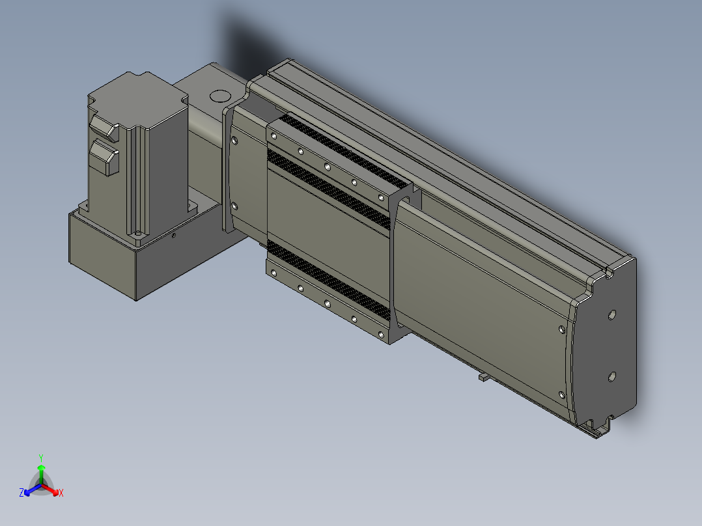Select the small sensor tab under the rail

click(483, 378)
